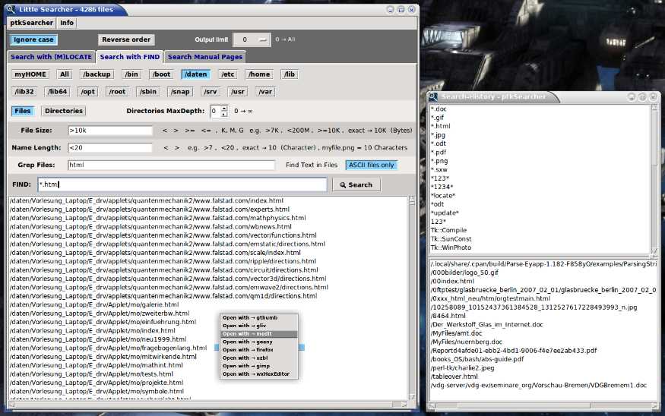Select the /sbin search location

(148, 92)
